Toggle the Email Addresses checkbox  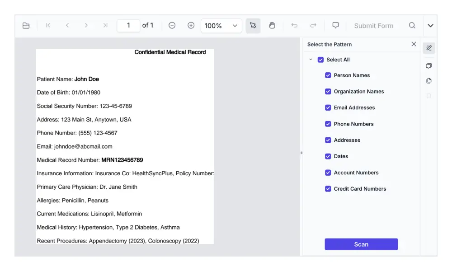point(328,108)
